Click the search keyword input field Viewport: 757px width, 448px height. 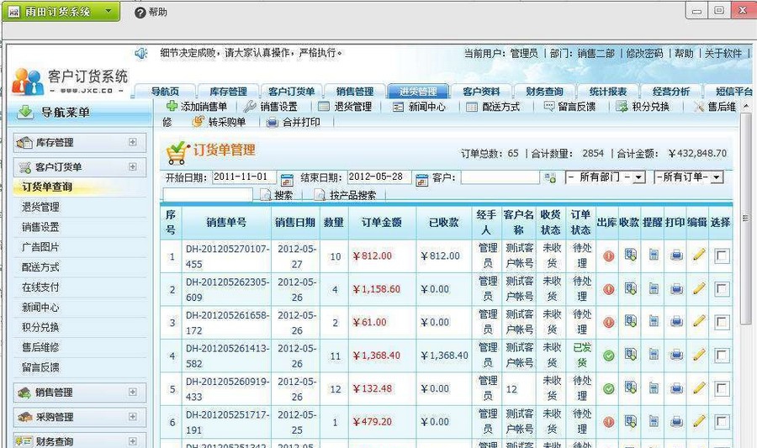[208, 195]
